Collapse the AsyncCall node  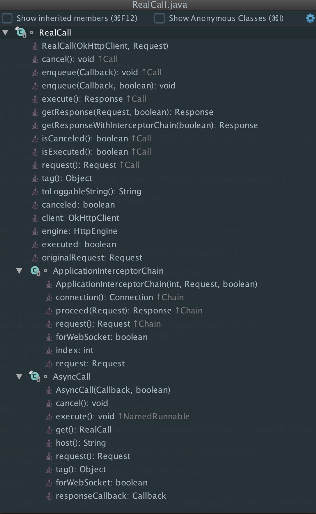[x=19, y=376]
